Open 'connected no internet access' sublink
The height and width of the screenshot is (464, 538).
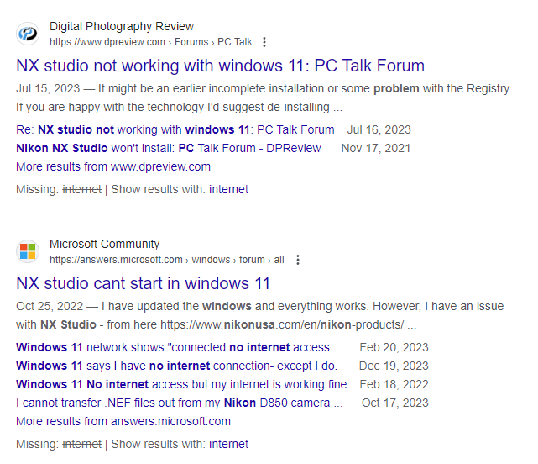click(179, 347)
